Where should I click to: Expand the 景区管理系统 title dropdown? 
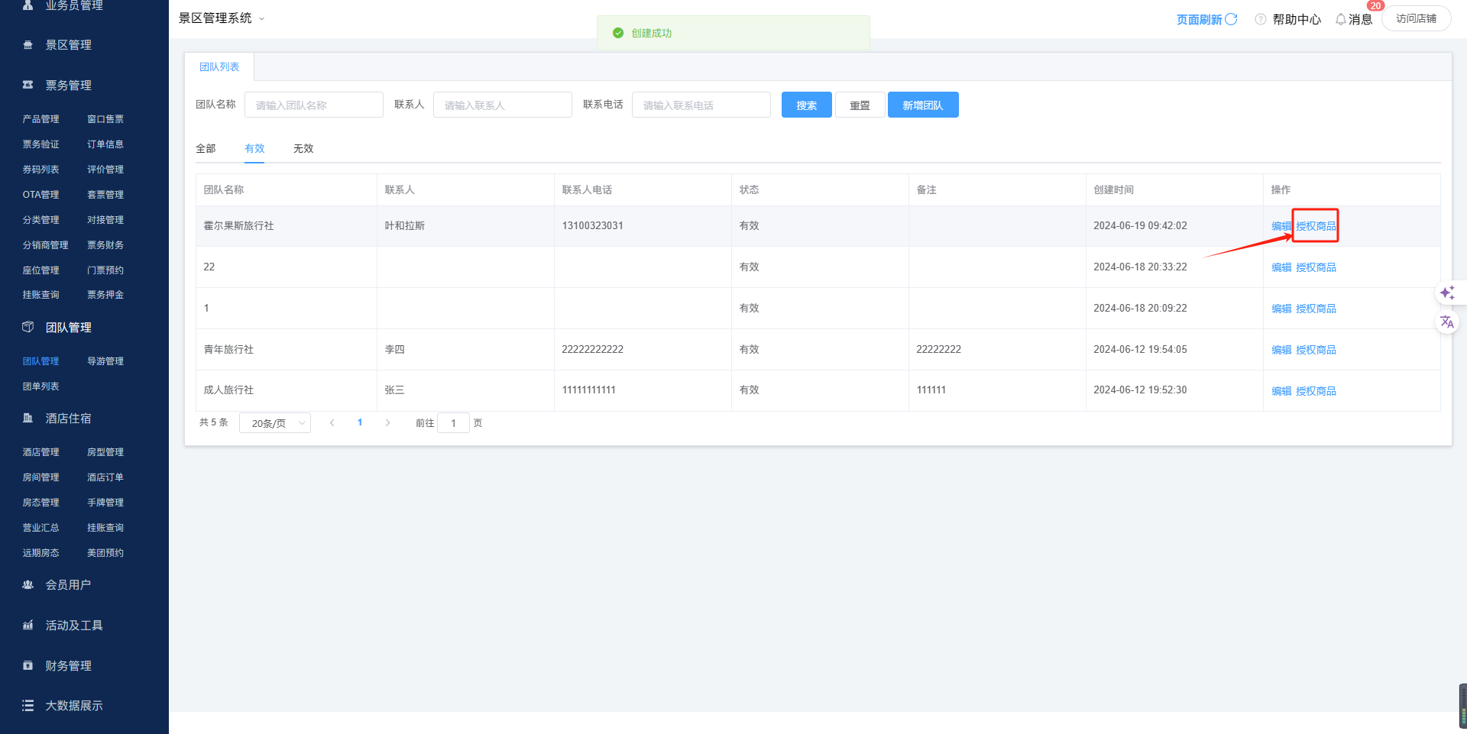(261, 19)
